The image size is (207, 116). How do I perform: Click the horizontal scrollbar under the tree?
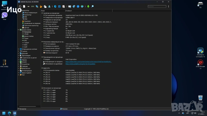[27, 106]
